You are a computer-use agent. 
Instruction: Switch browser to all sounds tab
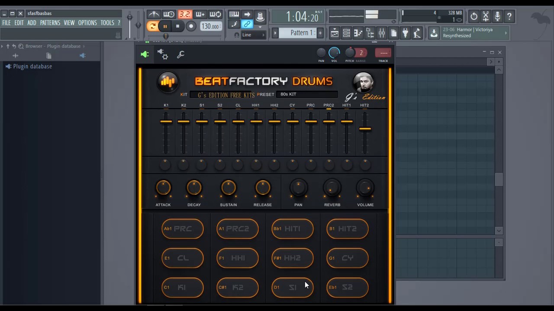point(15,56)
